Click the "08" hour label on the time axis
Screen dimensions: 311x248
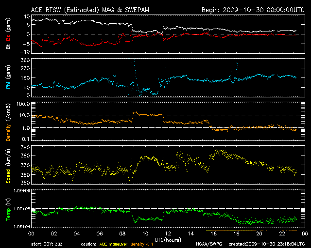122,234
